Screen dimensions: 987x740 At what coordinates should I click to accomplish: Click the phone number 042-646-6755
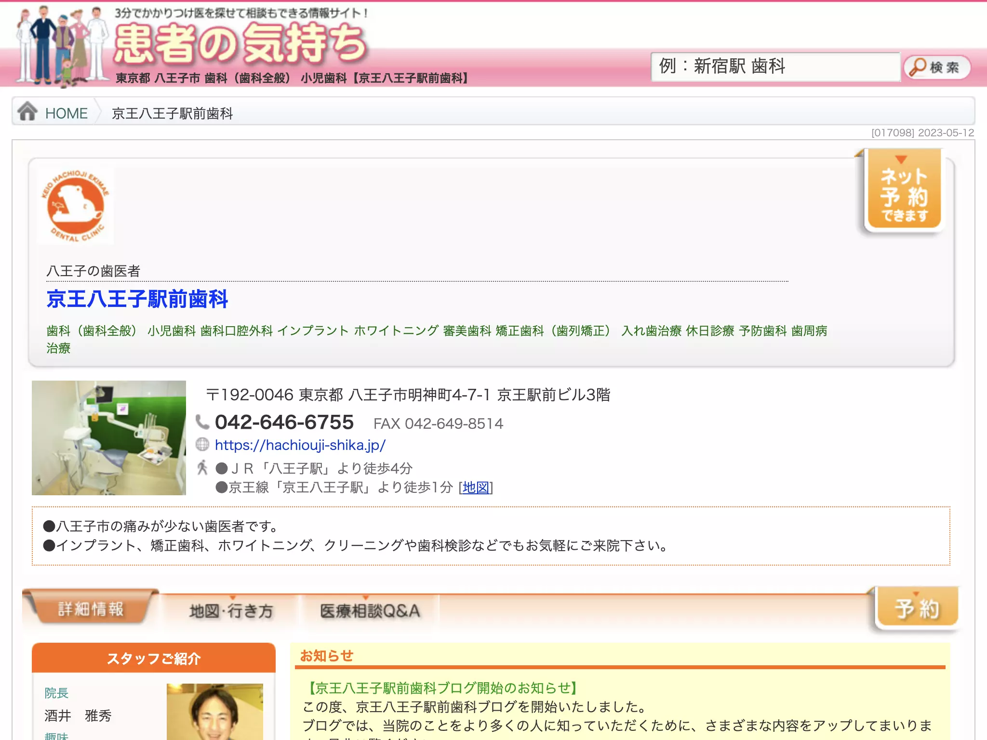tap(284, 423)
